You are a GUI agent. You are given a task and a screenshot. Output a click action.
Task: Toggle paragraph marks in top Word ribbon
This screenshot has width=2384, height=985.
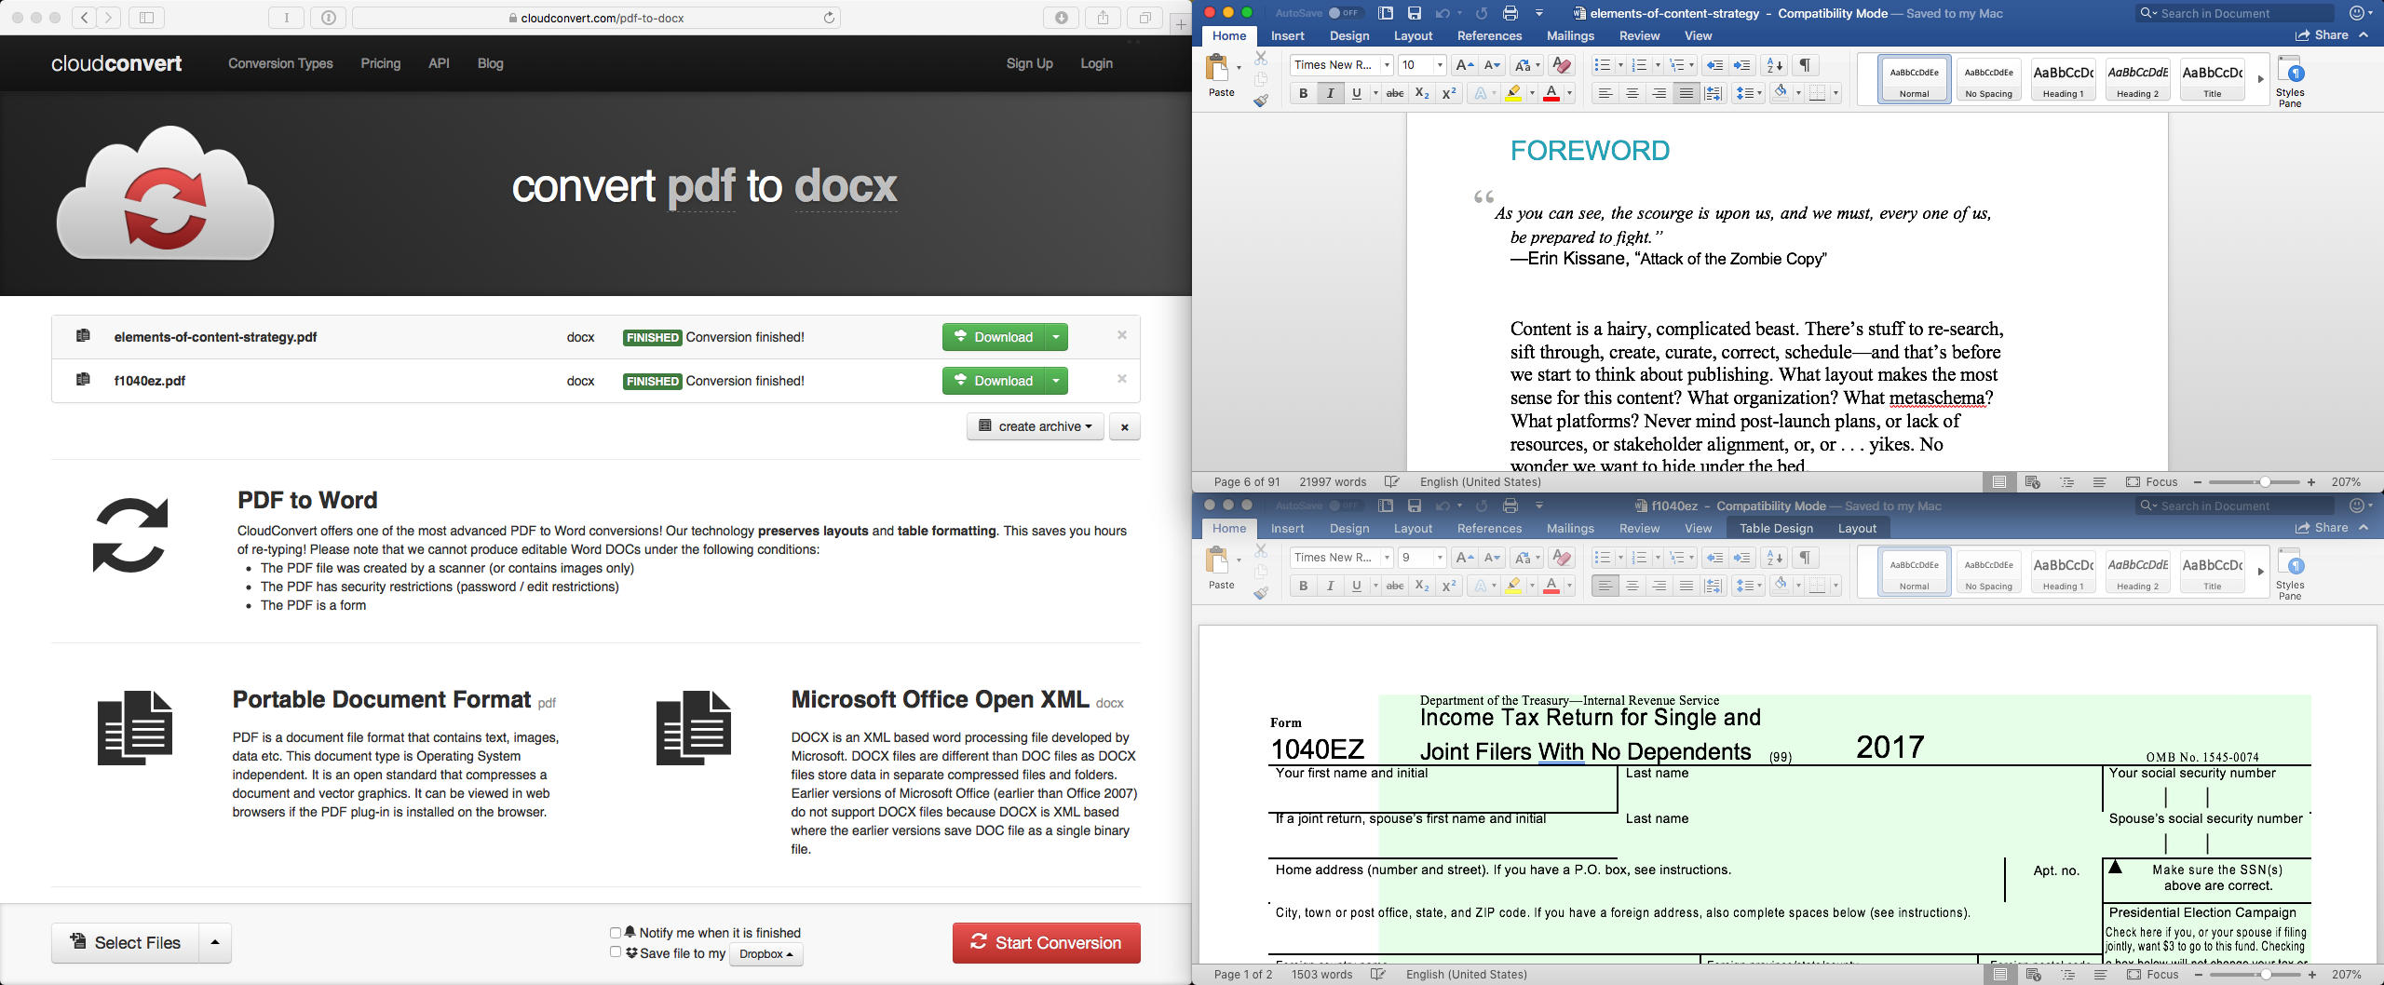(x=1805, y=65)
